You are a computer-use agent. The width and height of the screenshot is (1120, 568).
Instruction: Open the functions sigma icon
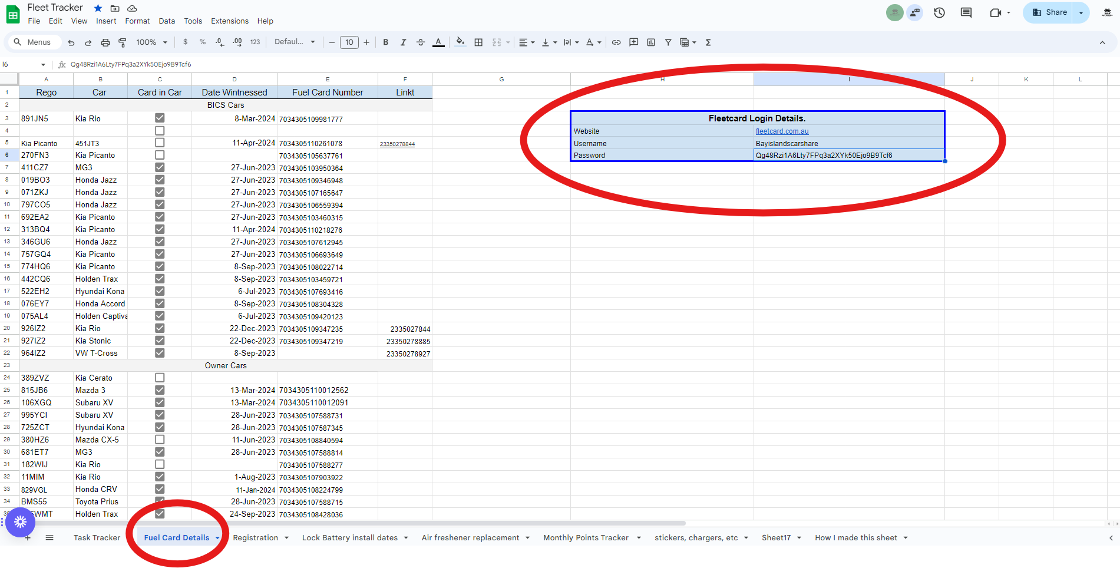point(708,42)
